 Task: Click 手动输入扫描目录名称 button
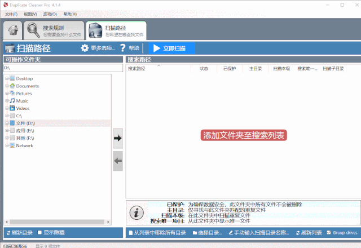259,233
